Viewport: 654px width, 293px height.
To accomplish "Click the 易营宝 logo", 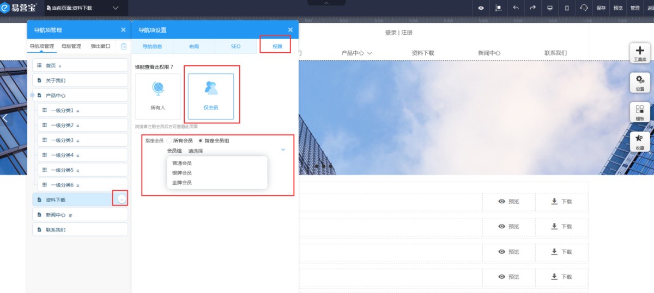I will 19,8.
